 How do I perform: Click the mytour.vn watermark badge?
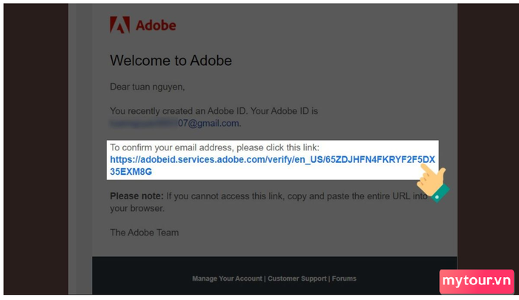477,281
